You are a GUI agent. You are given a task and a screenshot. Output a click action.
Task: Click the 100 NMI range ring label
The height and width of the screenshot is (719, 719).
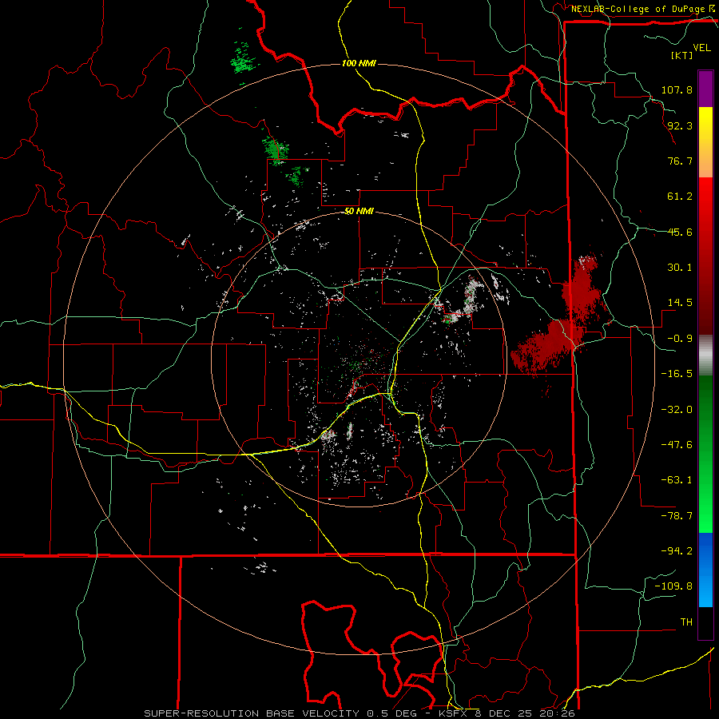point(359,63)
